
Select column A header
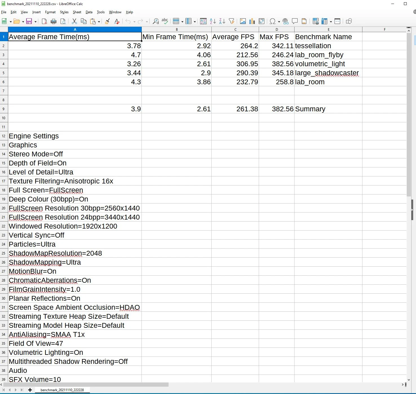[75, 29]
